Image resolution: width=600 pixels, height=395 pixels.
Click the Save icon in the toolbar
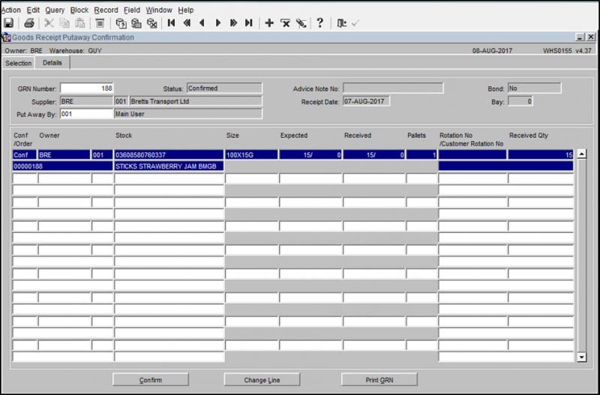coord(8,23)
